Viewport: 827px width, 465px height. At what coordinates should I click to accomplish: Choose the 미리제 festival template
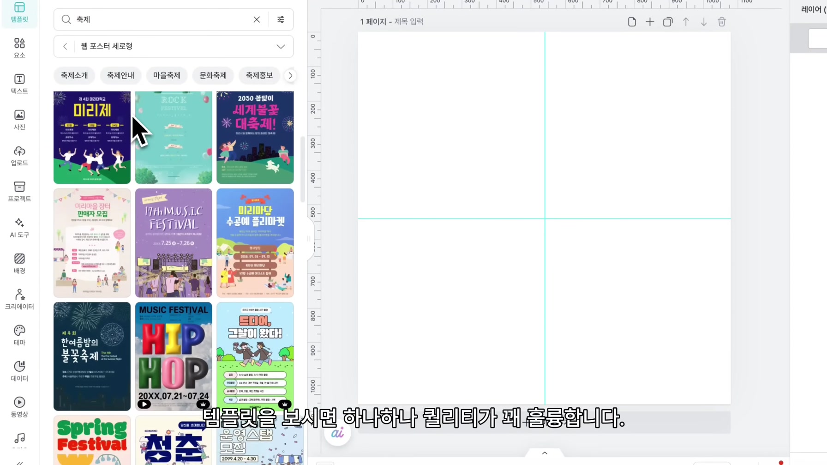point(92,137)
